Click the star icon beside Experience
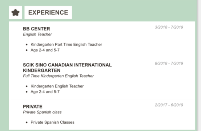This screenshot has width=201, height=131. [15, 13]
